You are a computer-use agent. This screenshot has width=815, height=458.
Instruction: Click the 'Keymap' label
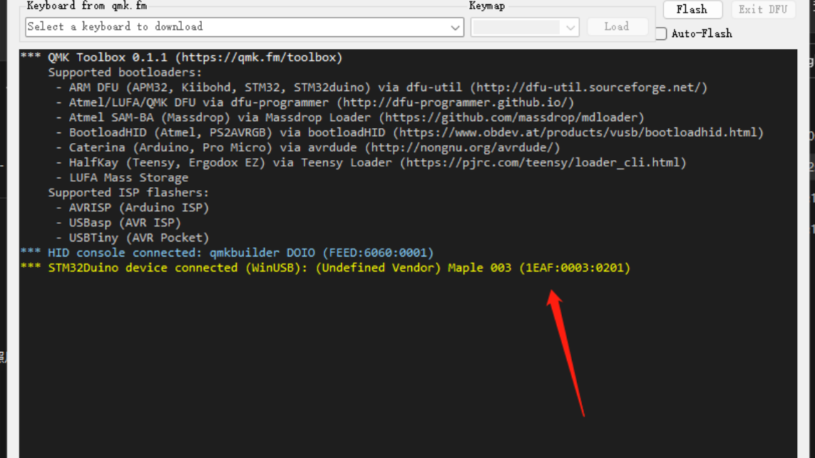pyautogui.click(x=487, y=6)
